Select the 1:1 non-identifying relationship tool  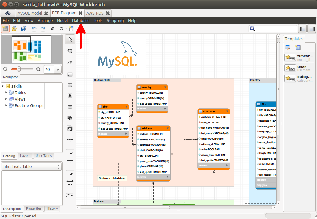[70, 141]
